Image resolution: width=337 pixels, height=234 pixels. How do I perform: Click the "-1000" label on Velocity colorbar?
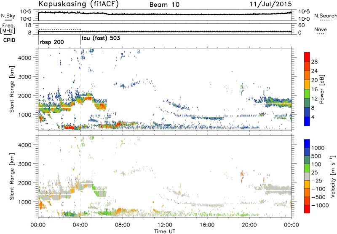(x=320, y=205)
